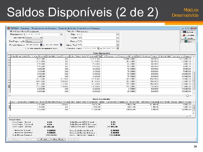Open lookup button beside Planejamento field

[x=61, y=34]
